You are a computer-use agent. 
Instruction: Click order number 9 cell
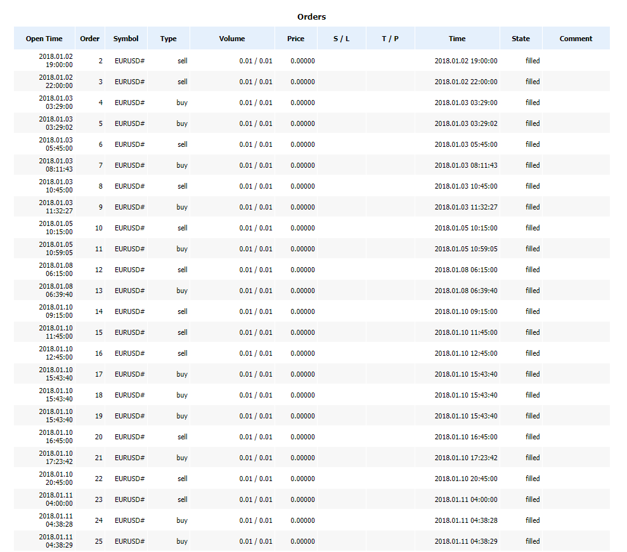(x=90, y=207)
